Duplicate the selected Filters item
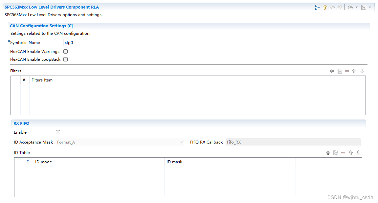The width and height of the screenshot is (378, 203). pos(339,71)
